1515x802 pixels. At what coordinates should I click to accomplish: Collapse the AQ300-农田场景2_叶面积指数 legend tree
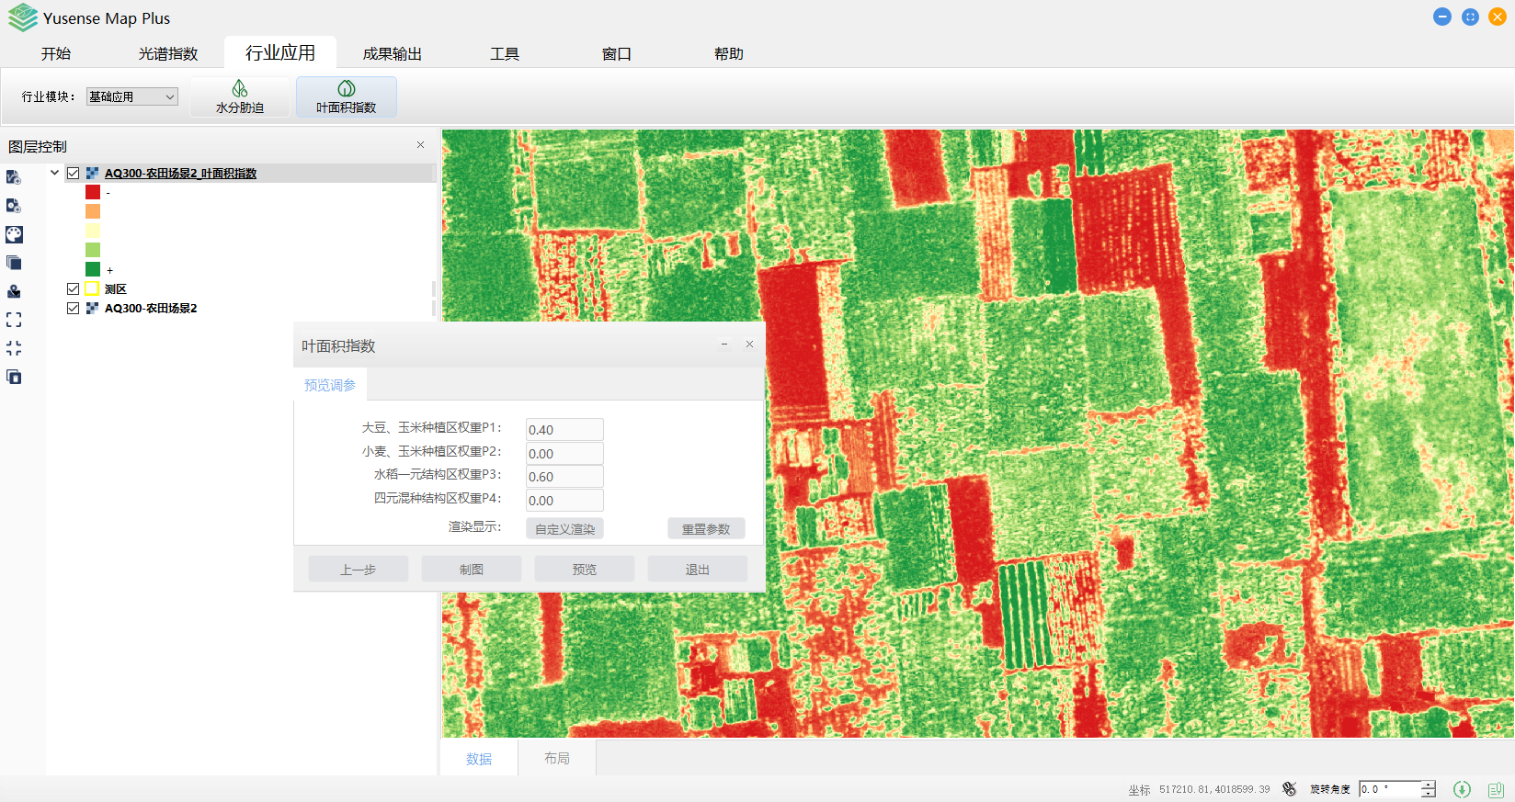55,173
